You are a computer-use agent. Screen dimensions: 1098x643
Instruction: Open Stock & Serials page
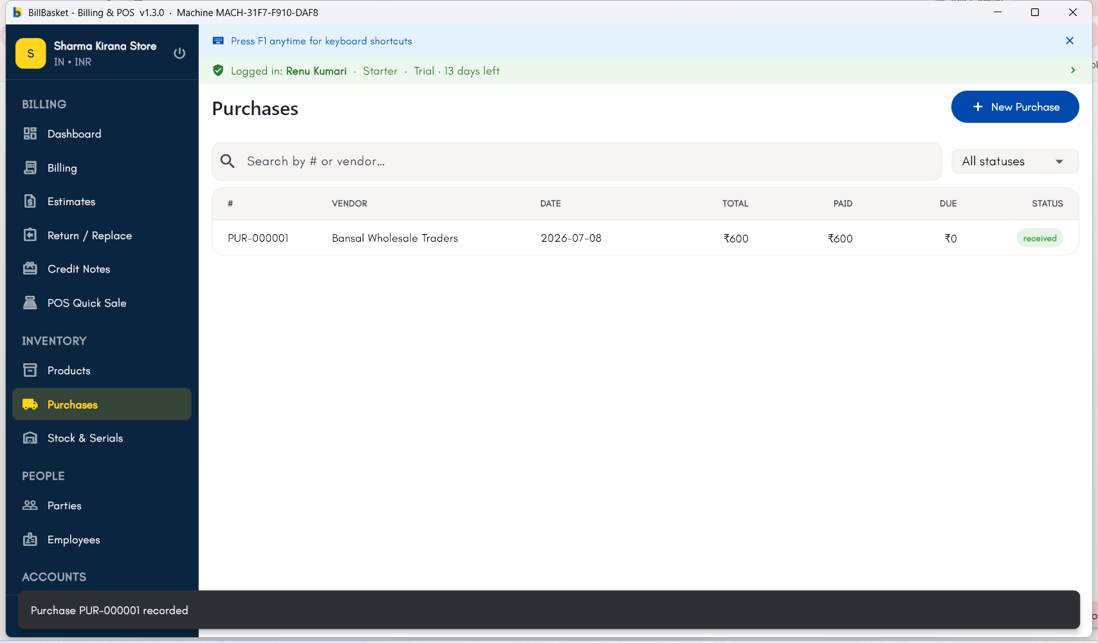102,438
